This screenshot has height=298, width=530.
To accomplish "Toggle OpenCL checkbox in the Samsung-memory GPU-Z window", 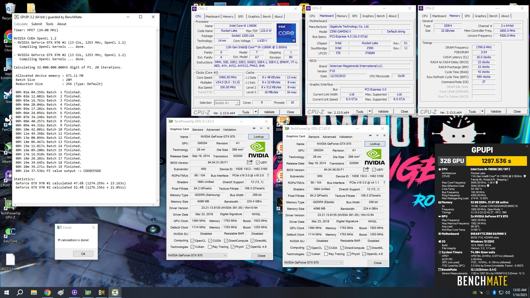I will 192,241.
